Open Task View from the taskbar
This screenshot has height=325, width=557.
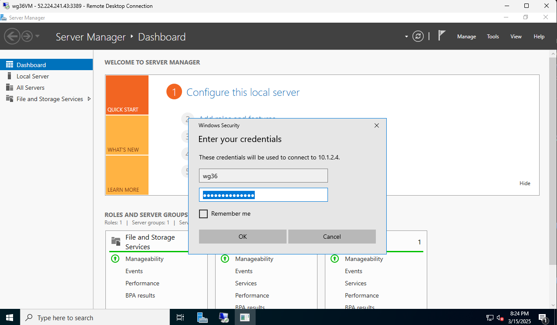[180, 318]
